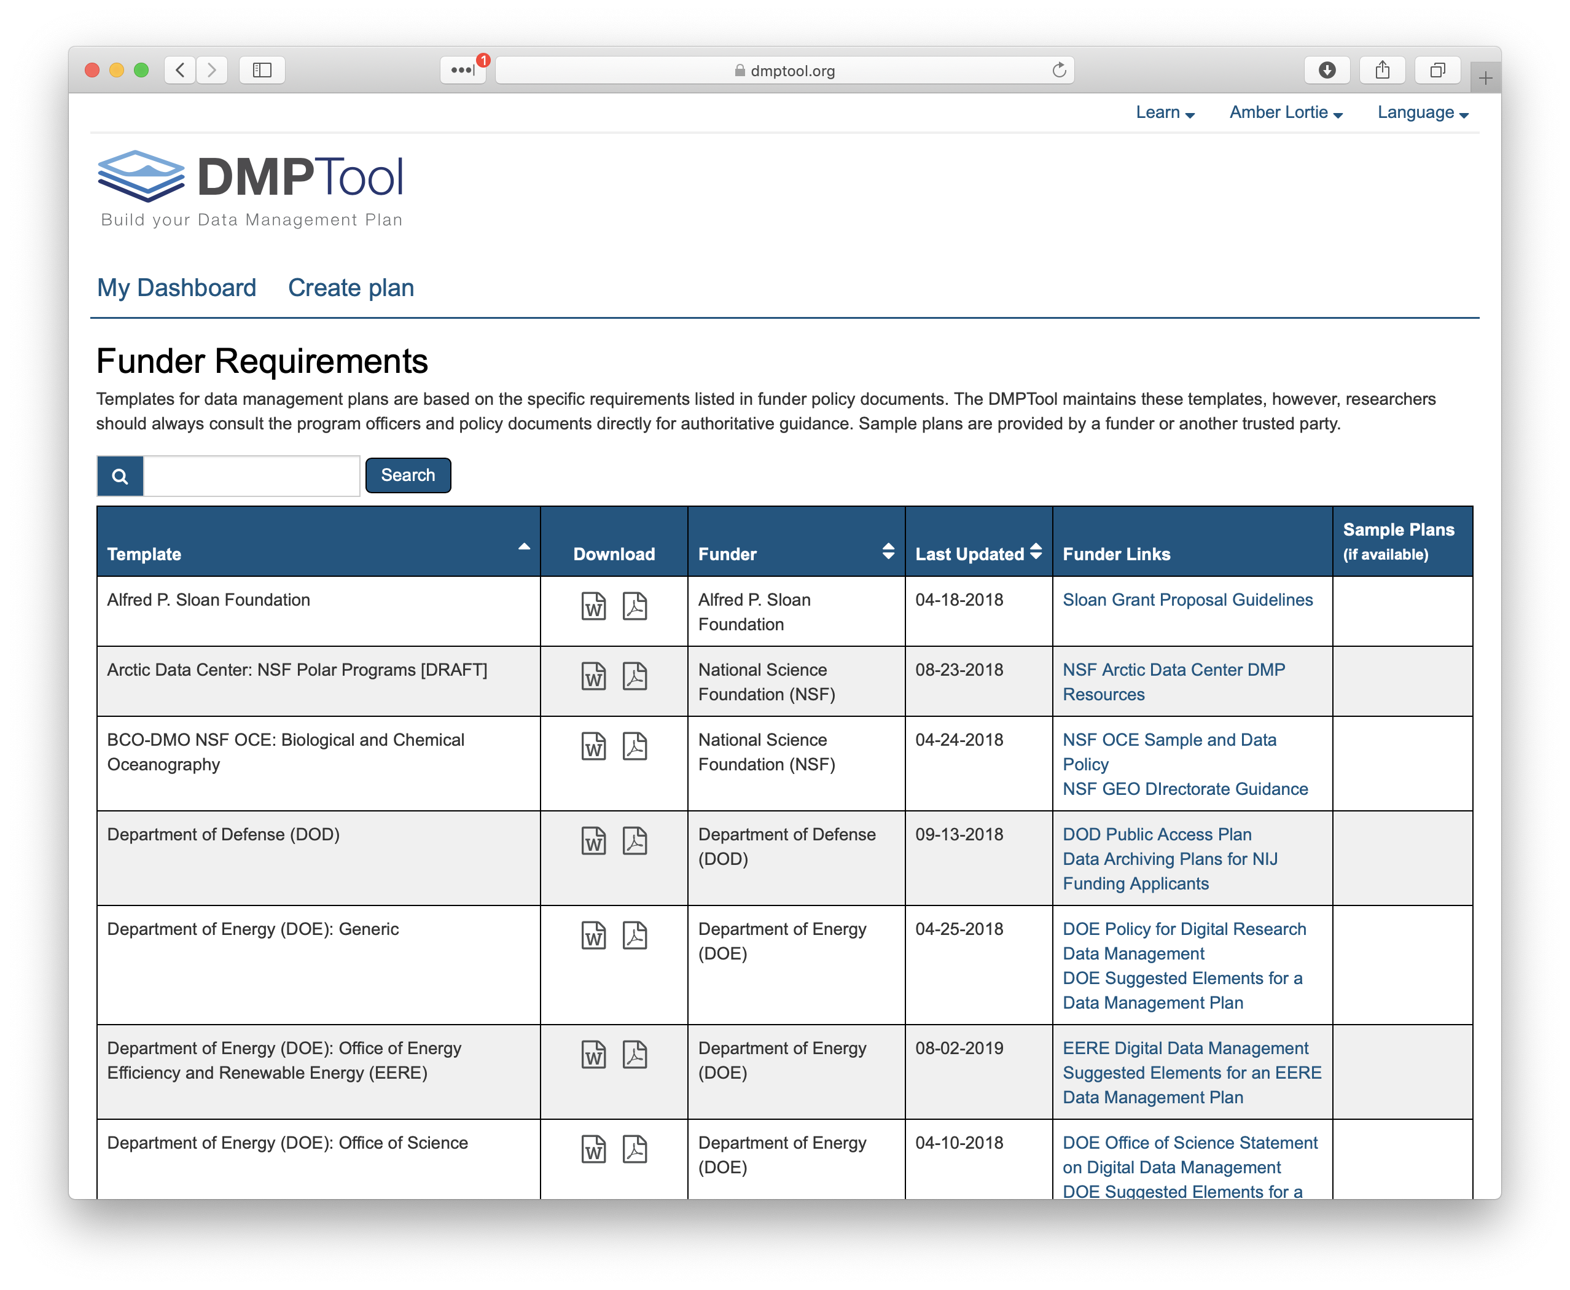Image resolution: width=1570 pixels, height=1290 pixels.
Task: Sort table by Template column
Action: (x=524, y=548)
